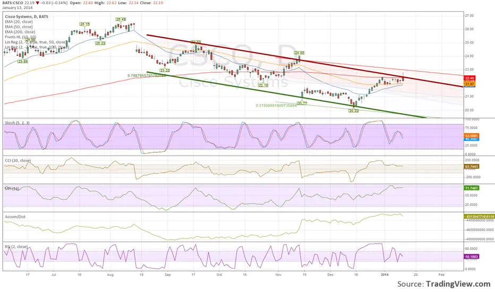495x292 pixels.
Task: Click the orange 53.5691 Stoch value tag
Action: click(472, 135)
